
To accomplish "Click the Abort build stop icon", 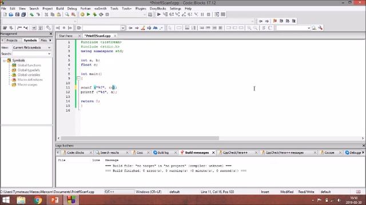I will (107, 14).
